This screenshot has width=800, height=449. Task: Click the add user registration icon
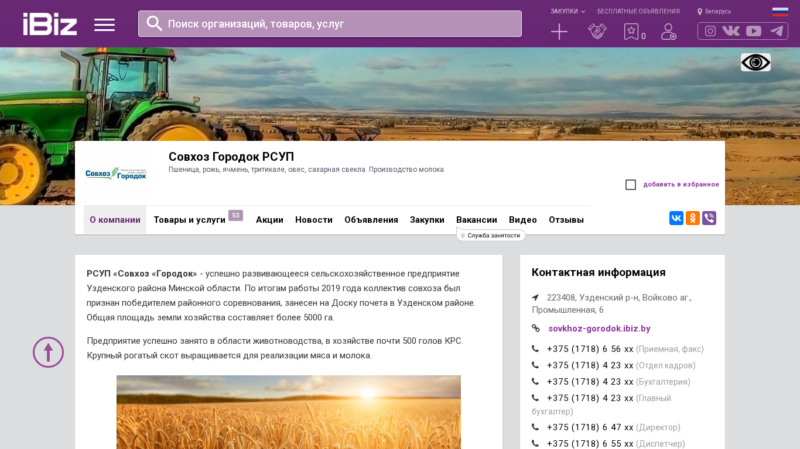point(669,32)
